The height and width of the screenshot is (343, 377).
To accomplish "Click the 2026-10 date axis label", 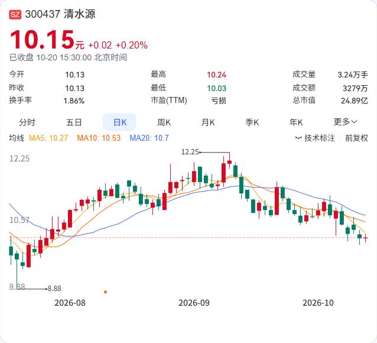I will pyautogui.click(x=318, y=303).
